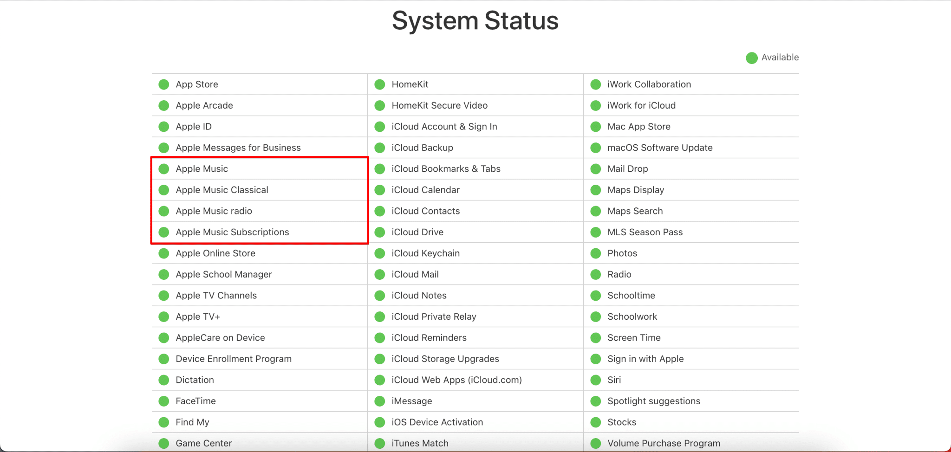The width and height of the screenshot is (951, 452).
Task: Click the status dot for Game Center
Action: (163, 443)
